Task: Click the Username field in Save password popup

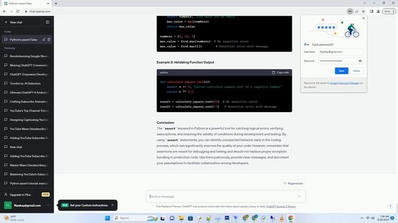Action: [341, 52]
